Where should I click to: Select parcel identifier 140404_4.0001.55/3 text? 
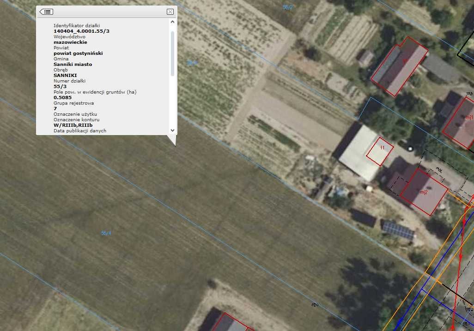click(x=81, y=31)
